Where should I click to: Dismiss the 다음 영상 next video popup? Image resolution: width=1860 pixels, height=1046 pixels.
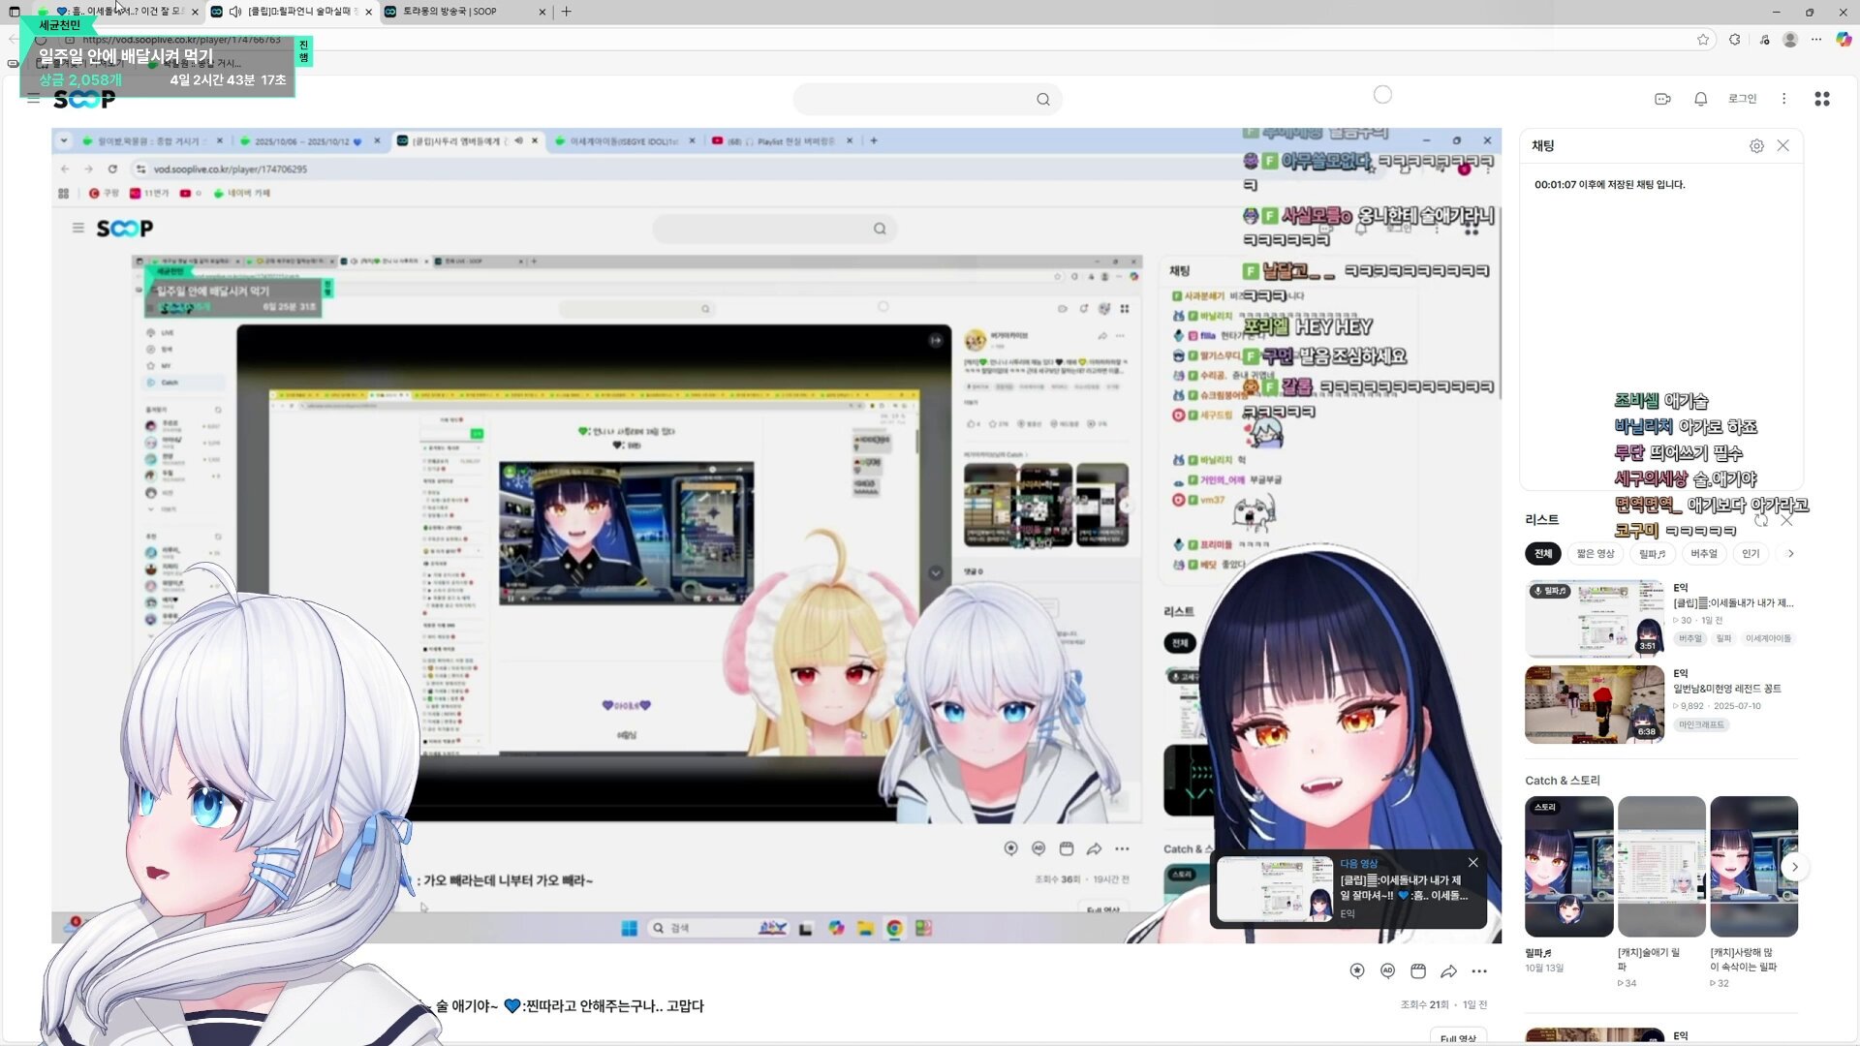(1472, 863)
